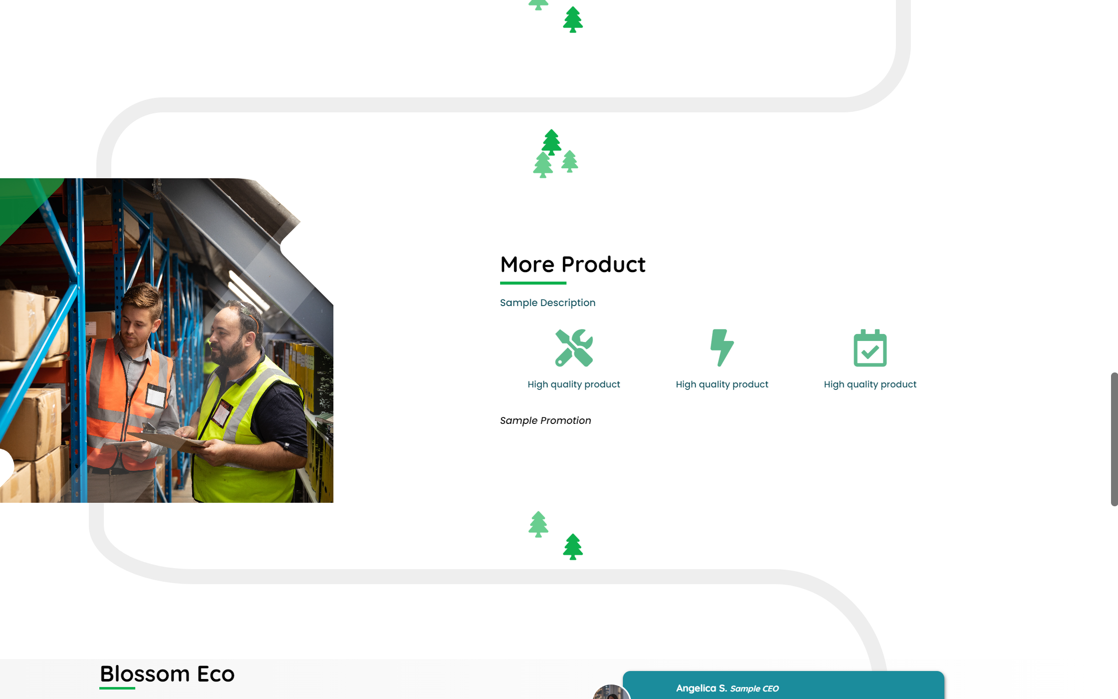Click the dark green tree at page top
The width and height of the screenshot is (1118, 699).
click(573, 20)
